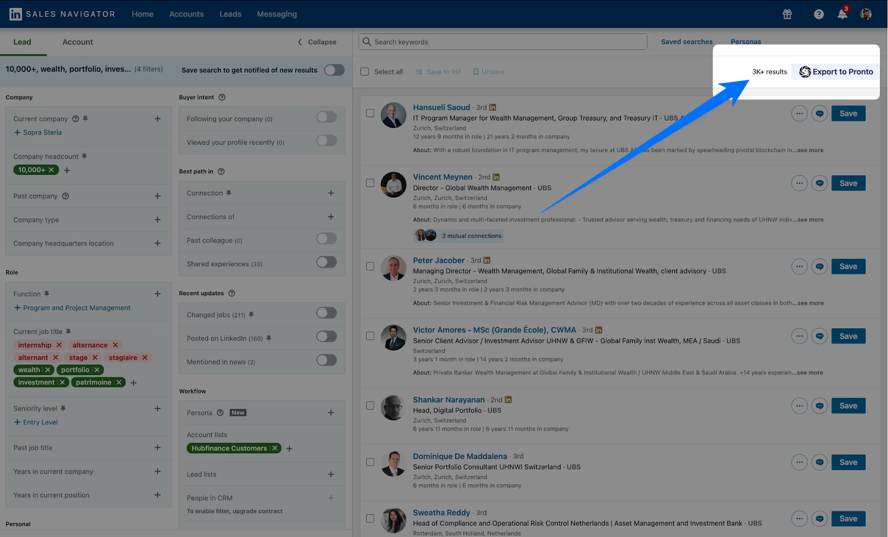Enable Following your company filter
Screen dimensions: 888x537
point(326,117)
